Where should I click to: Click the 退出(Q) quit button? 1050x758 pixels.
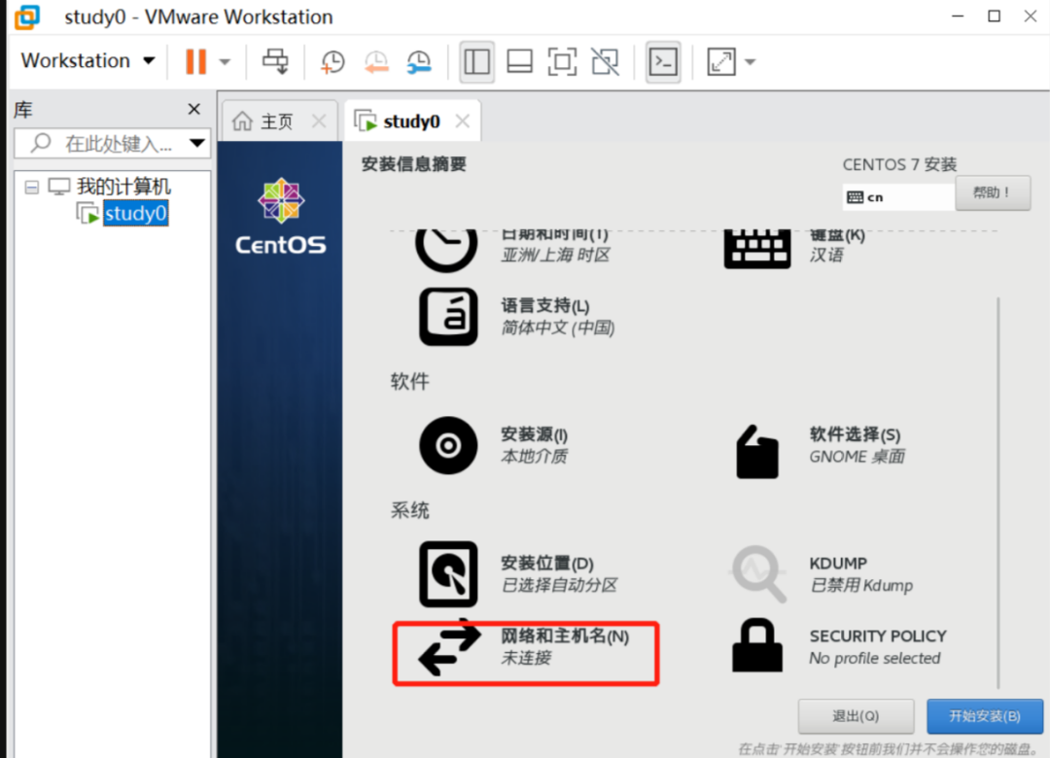856,716
